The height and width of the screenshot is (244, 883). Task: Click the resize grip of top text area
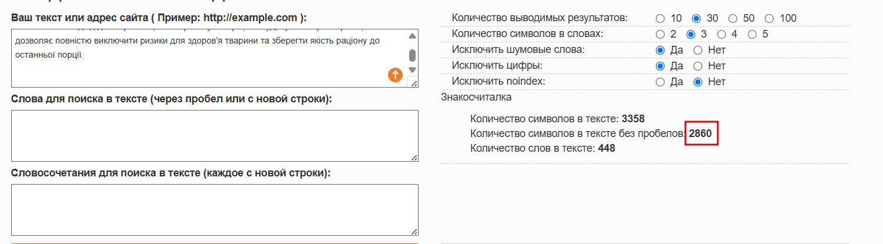click(414, 83)
